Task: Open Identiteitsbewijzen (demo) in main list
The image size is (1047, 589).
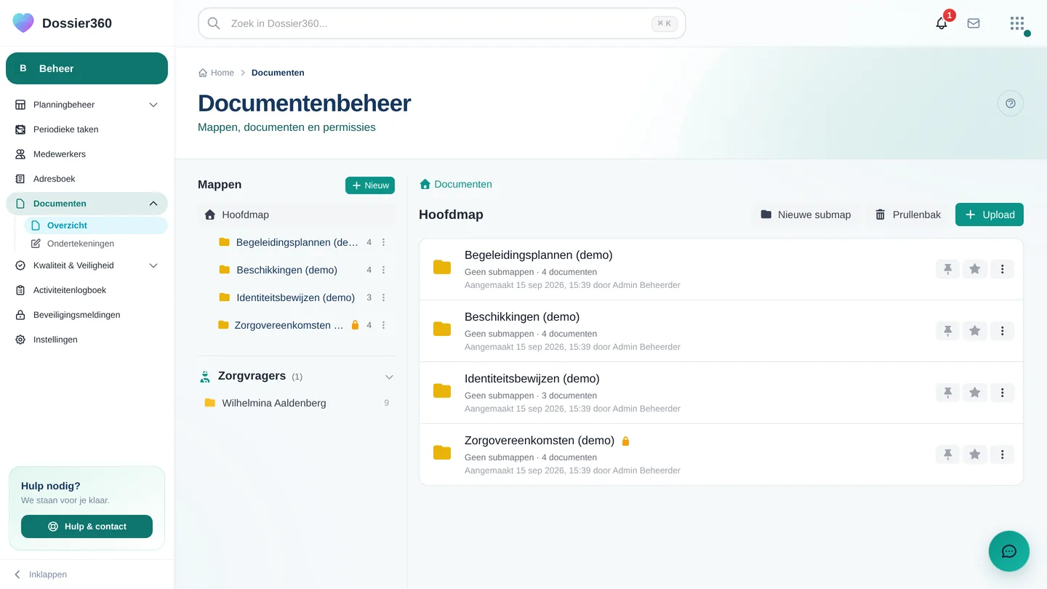Action: pyautogui.click(x=531, y=379)
